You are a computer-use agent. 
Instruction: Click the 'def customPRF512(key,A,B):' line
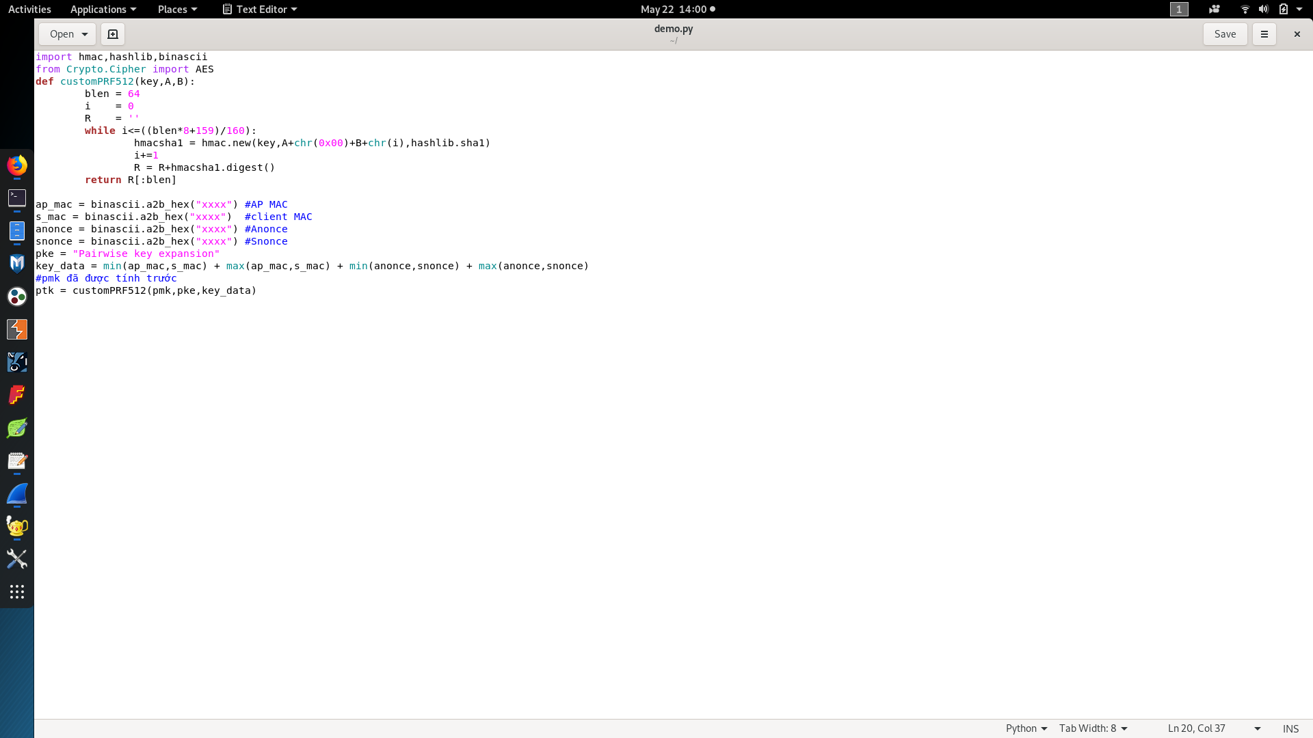pyautogui.click(x=116, y=81)
